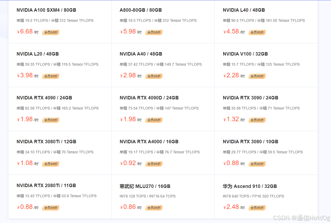Select the NVIDIA RTX 3080 / 10GB title
The image size is (331, 223).
pos(250,142)
